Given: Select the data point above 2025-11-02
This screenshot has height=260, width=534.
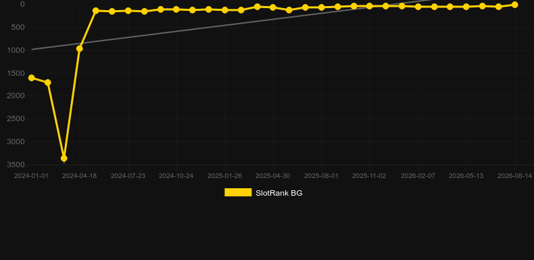Looking at the screenshot, I should click(x=370, y=6).
